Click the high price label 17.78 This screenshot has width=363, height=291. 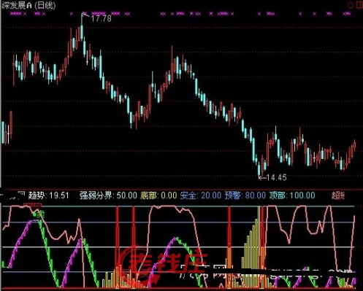click(101, 18)
